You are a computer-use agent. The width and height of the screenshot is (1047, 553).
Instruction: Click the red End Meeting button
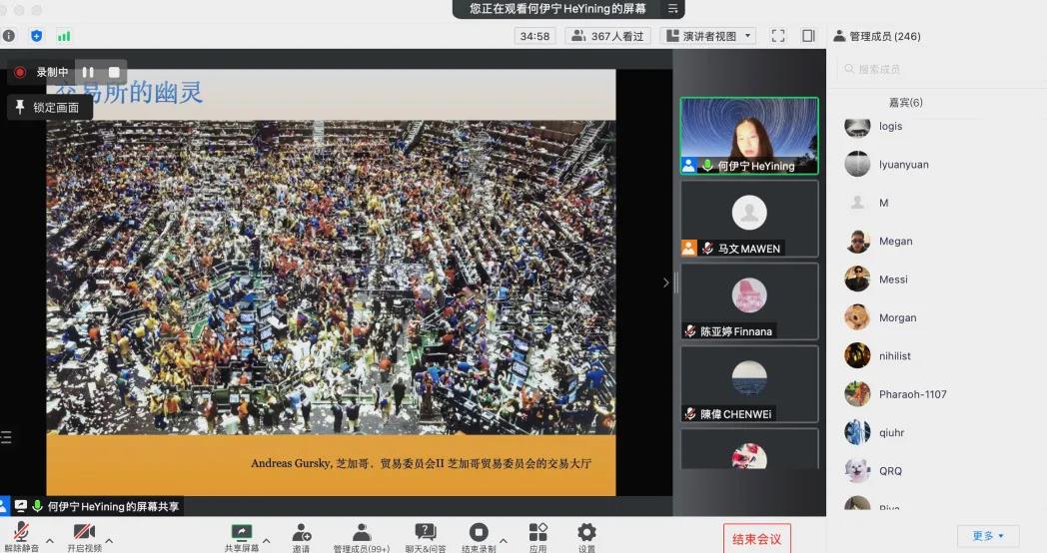tap(756, 539)
